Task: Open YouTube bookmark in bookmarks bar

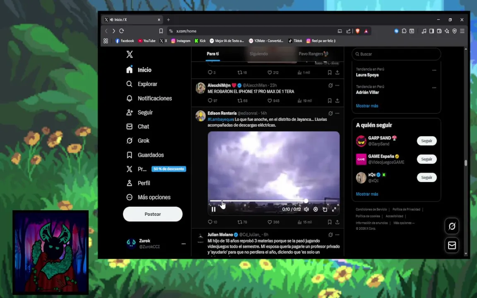Action: [x=147, y=41]
